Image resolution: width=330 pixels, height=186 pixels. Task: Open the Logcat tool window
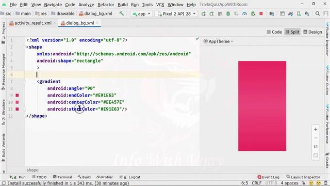pos(130,177)
